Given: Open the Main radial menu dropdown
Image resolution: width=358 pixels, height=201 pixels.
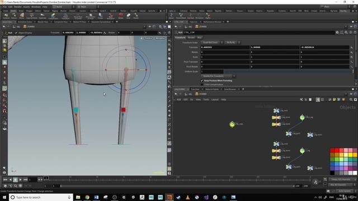Looking at the screenshot, I should 88,7.
